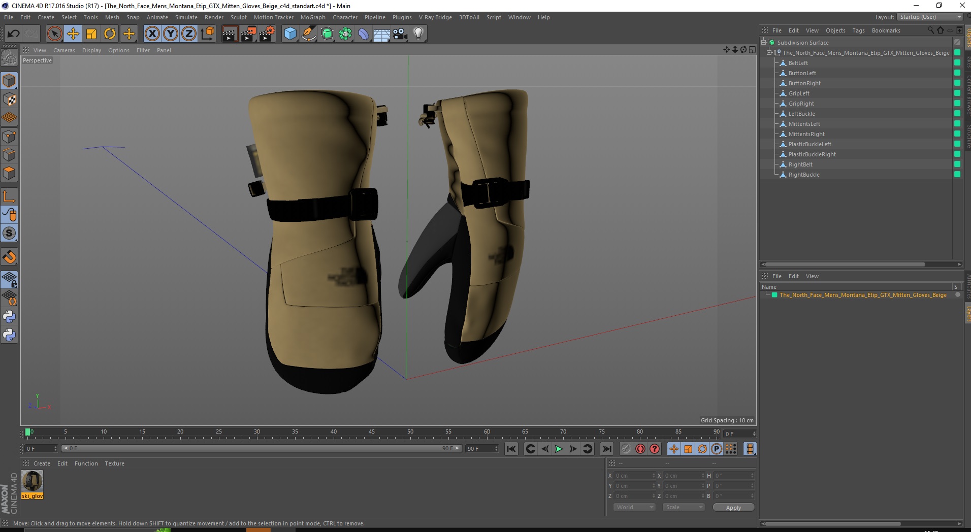971x532 pixels.
Task: Open the MoGraph menu
Action: click(313, 17)
